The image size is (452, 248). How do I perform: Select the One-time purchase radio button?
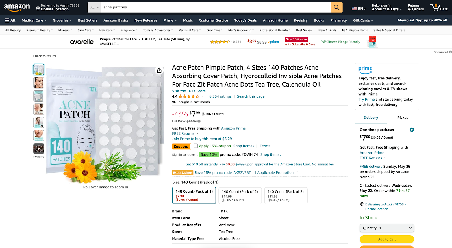tap(412, 130)
